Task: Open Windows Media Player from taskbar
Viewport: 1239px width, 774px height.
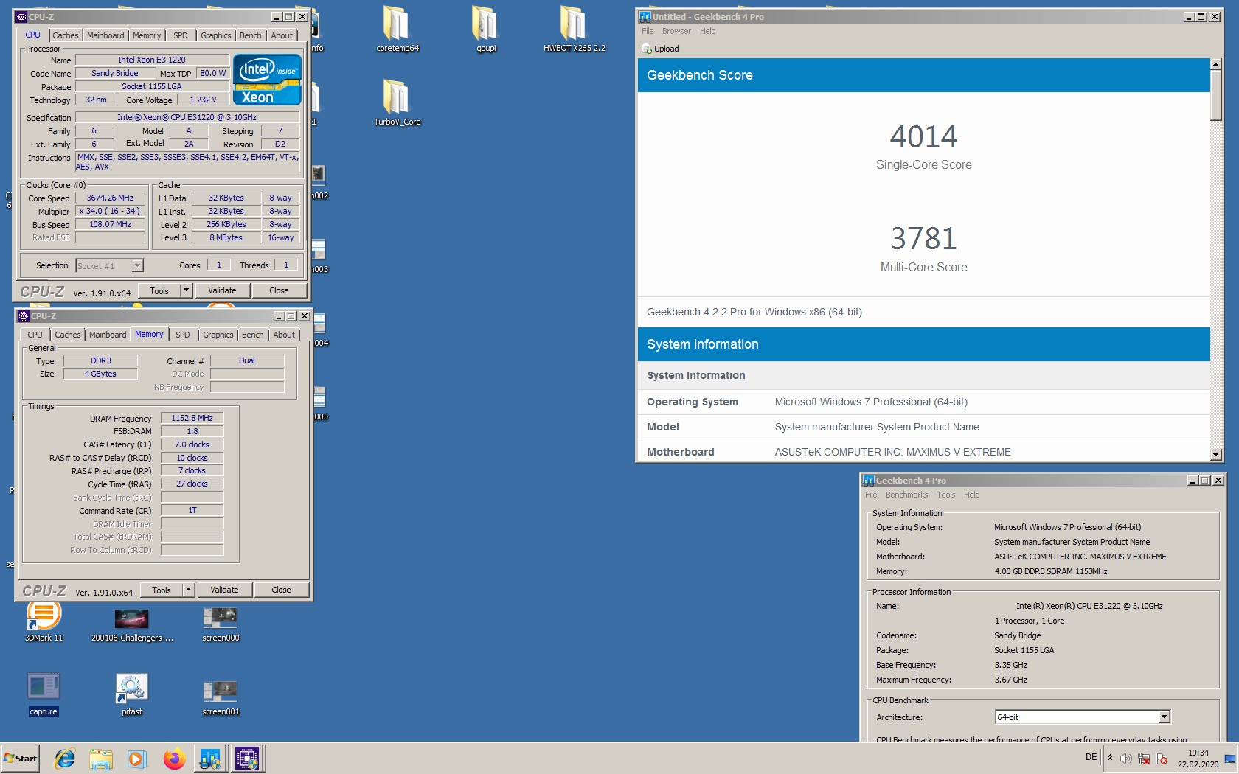Action: 137,758
